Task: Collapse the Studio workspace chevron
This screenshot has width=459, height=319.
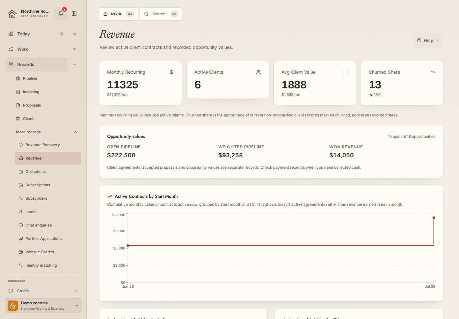Action: pos(76,291)
